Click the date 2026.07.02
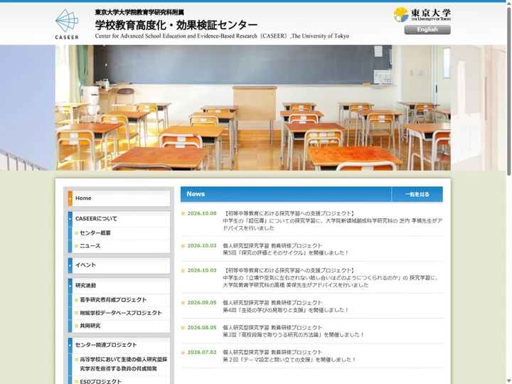The image size is (512, 384). tap(202, 352)
